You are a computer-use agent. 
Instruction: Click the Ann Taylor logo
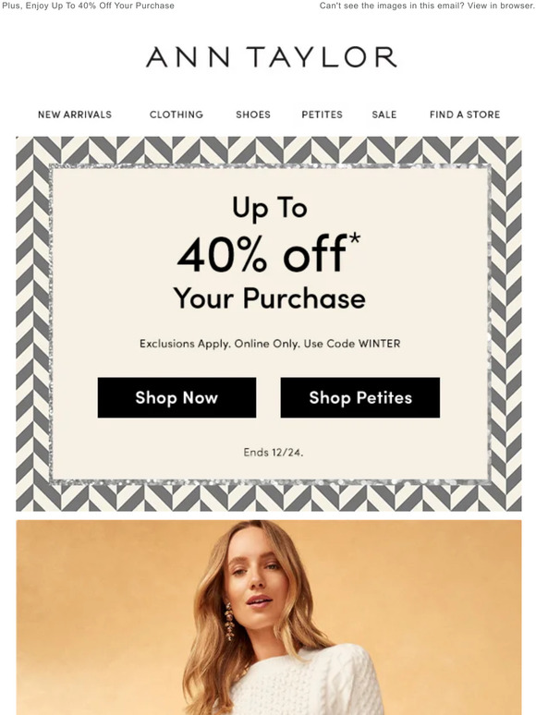[x=271, y=57]
